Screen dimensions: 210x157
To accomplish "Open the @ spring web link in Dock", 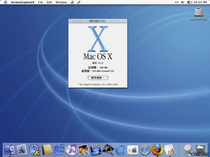I will pos(187,150).
